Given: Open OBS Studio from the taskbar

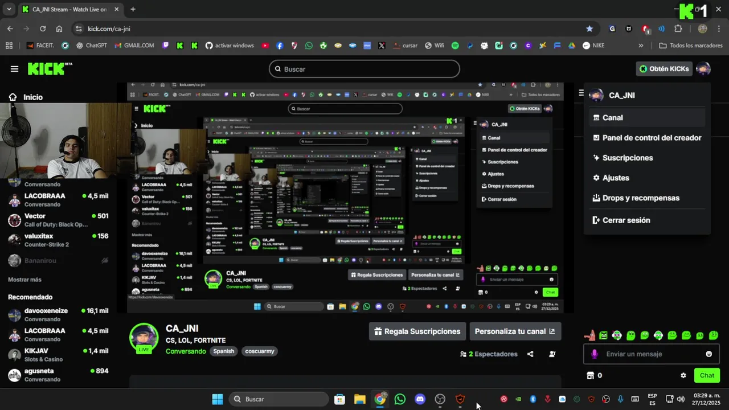Looking at the screenshot, I should click(x=440, y=399).
